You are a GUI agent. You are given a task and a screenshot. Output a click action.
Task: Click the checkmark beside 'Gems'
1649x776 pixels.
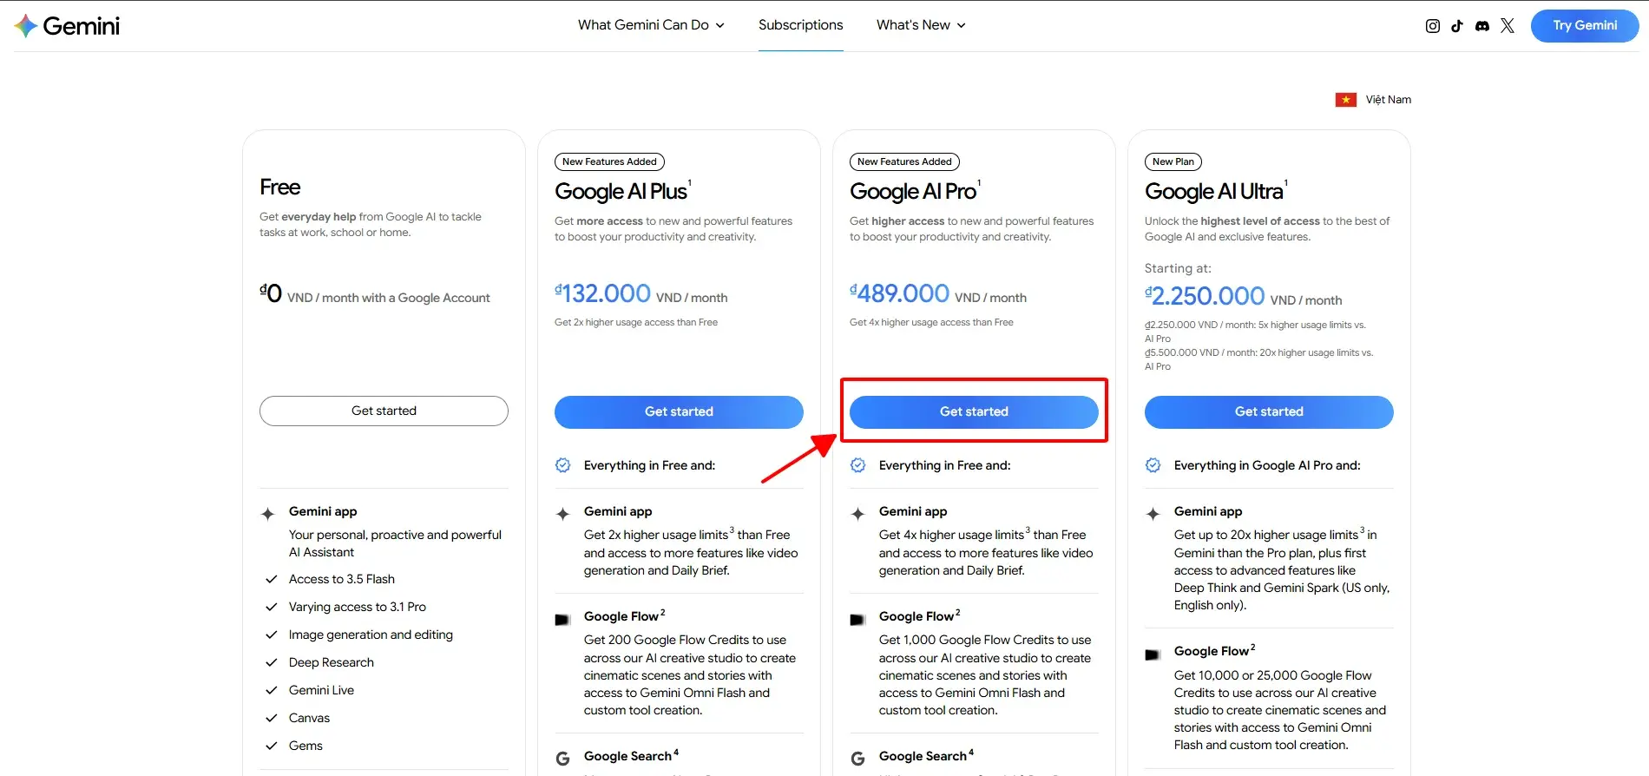pyautogui.click(x=272, y=746)
